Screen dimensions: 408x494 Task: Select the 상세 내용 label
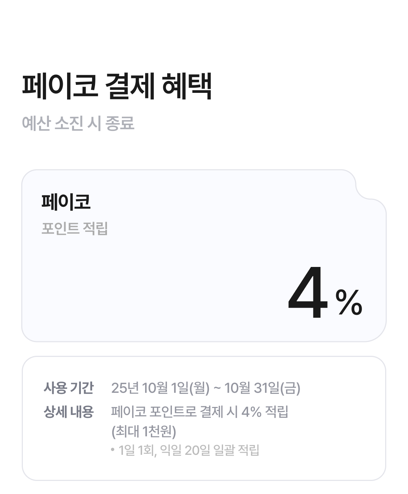click(x=69, y=412)
